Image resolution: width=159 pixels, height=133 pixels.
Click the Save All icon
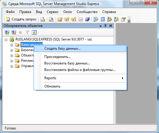(x=87, y=19)
